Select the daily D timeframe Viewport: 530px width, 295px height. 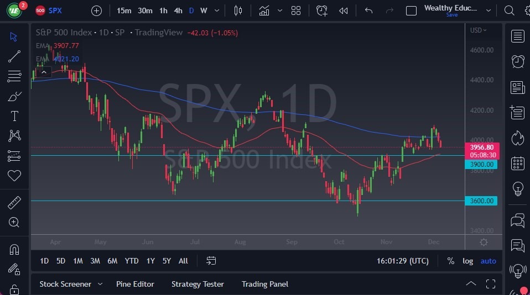[191, 11]
